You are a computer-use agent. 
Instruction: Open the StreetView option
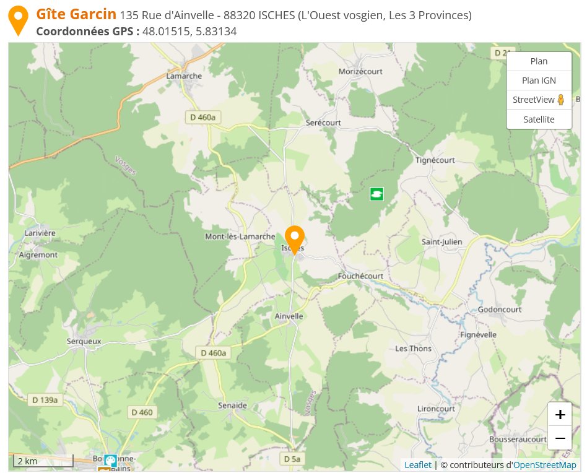coord(539,100)
